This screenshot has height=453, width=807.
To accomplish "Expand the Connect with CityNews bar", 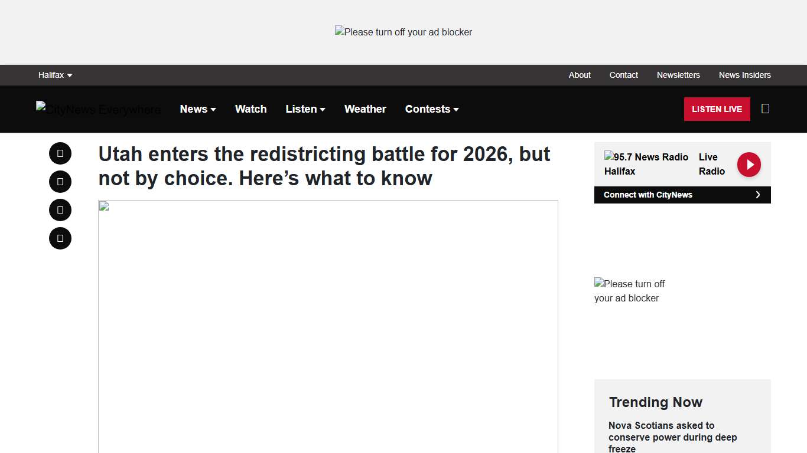I will [682, 195].
